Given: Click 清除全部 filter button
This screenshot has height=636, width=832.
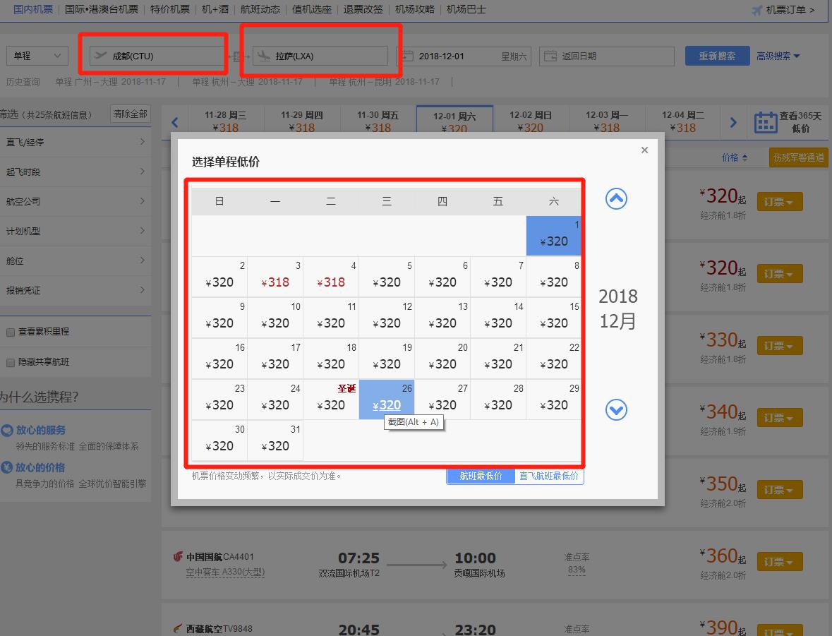Looking at the screenshot, I should pos(131,114).
